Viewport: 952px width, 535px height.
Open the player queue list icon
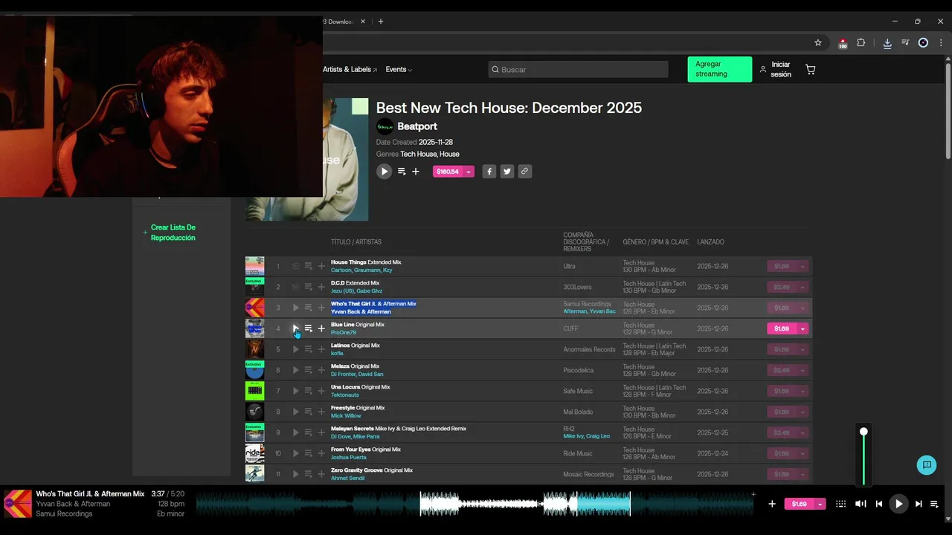935,504
